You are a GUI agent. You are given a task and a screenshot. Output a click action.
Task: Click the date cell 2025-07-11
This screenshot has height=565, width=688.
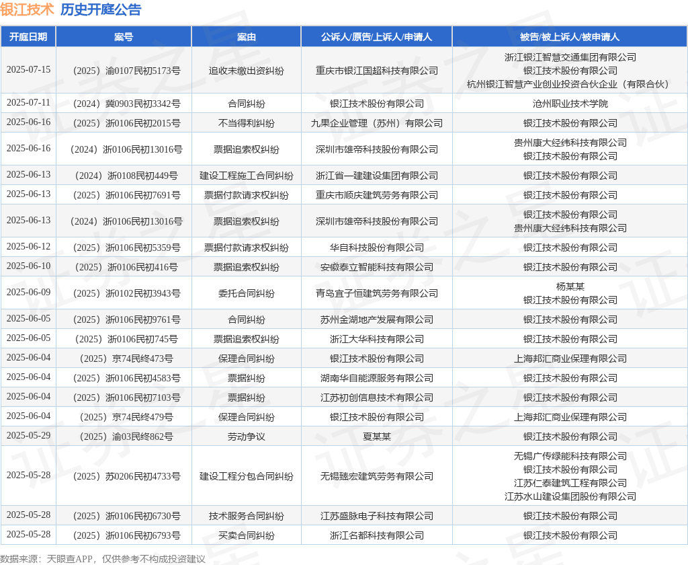28,103
